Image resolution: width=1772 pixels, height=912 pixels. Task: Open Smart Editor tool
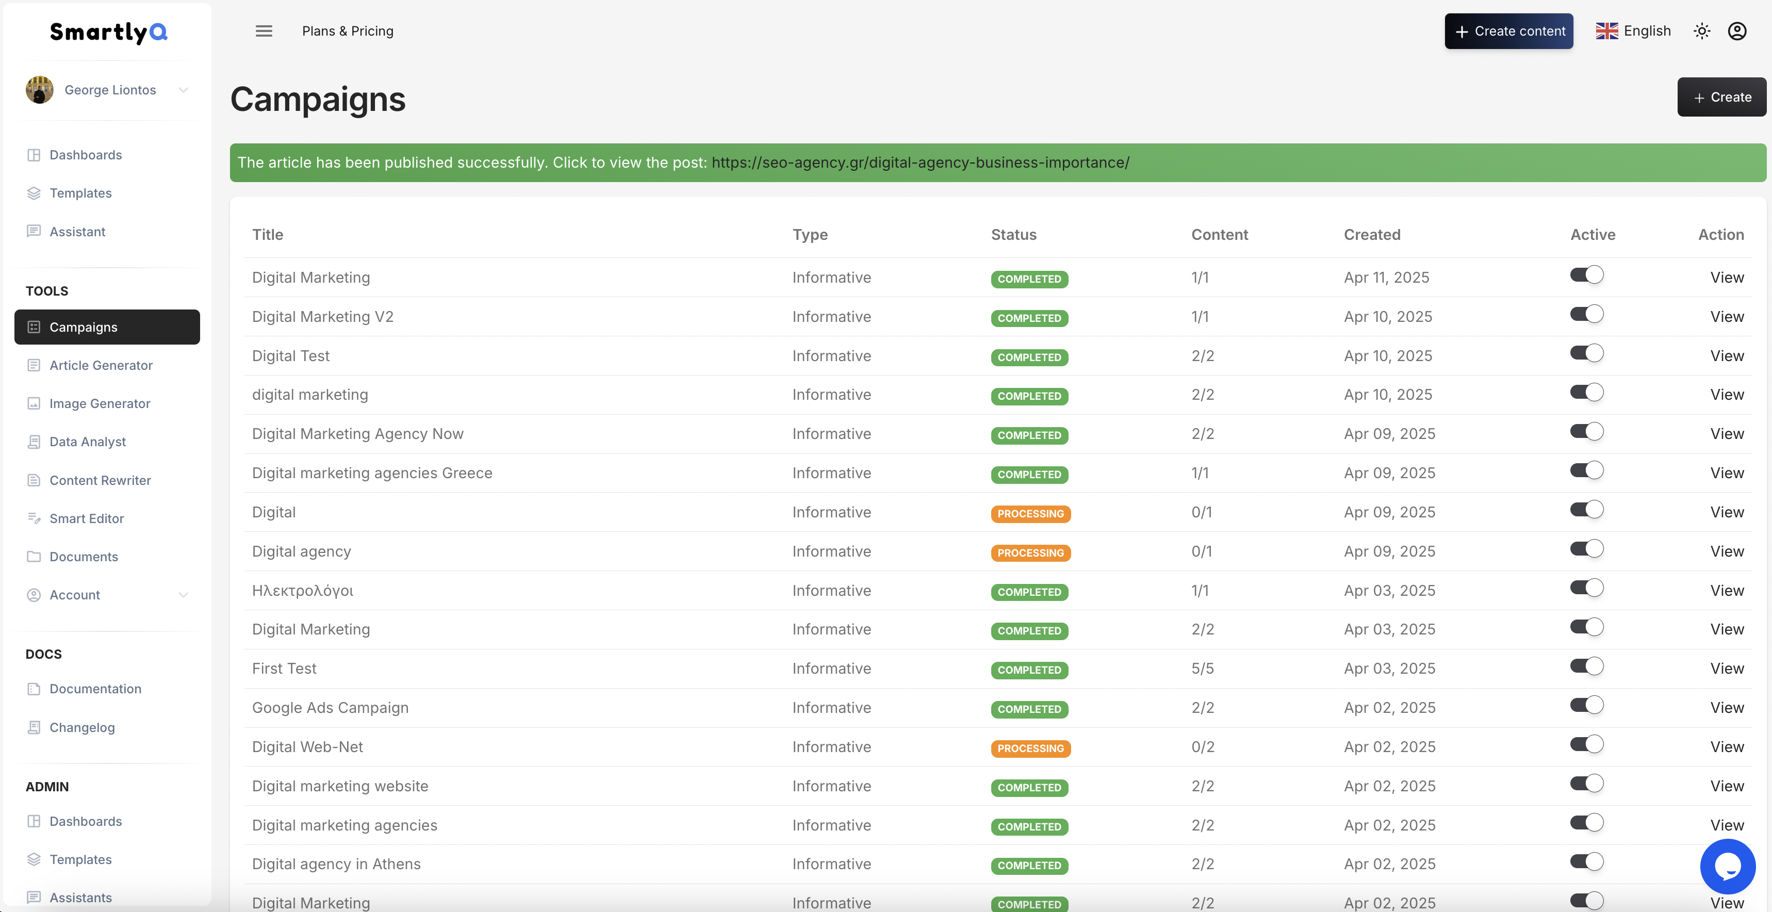click(87, 518)
